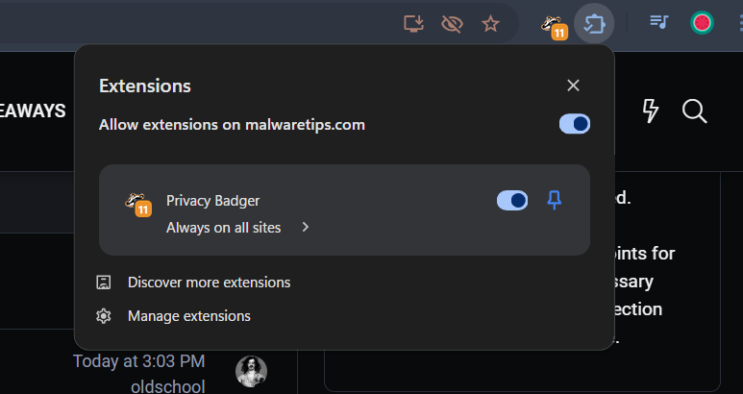The image size is (743, 394).
Task: Expand Always on all sites chevron
Action: pos(306,228)
